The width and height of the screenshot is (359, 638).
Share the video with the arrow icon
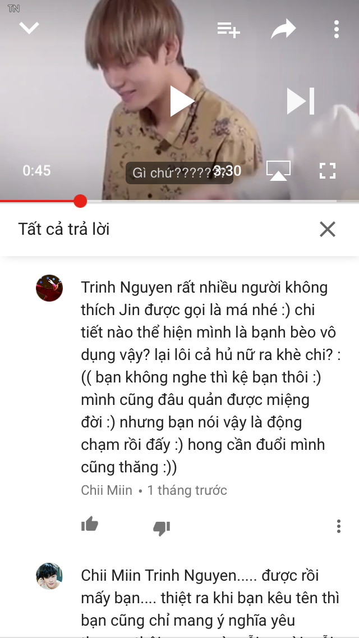click(x=283, y=29)
